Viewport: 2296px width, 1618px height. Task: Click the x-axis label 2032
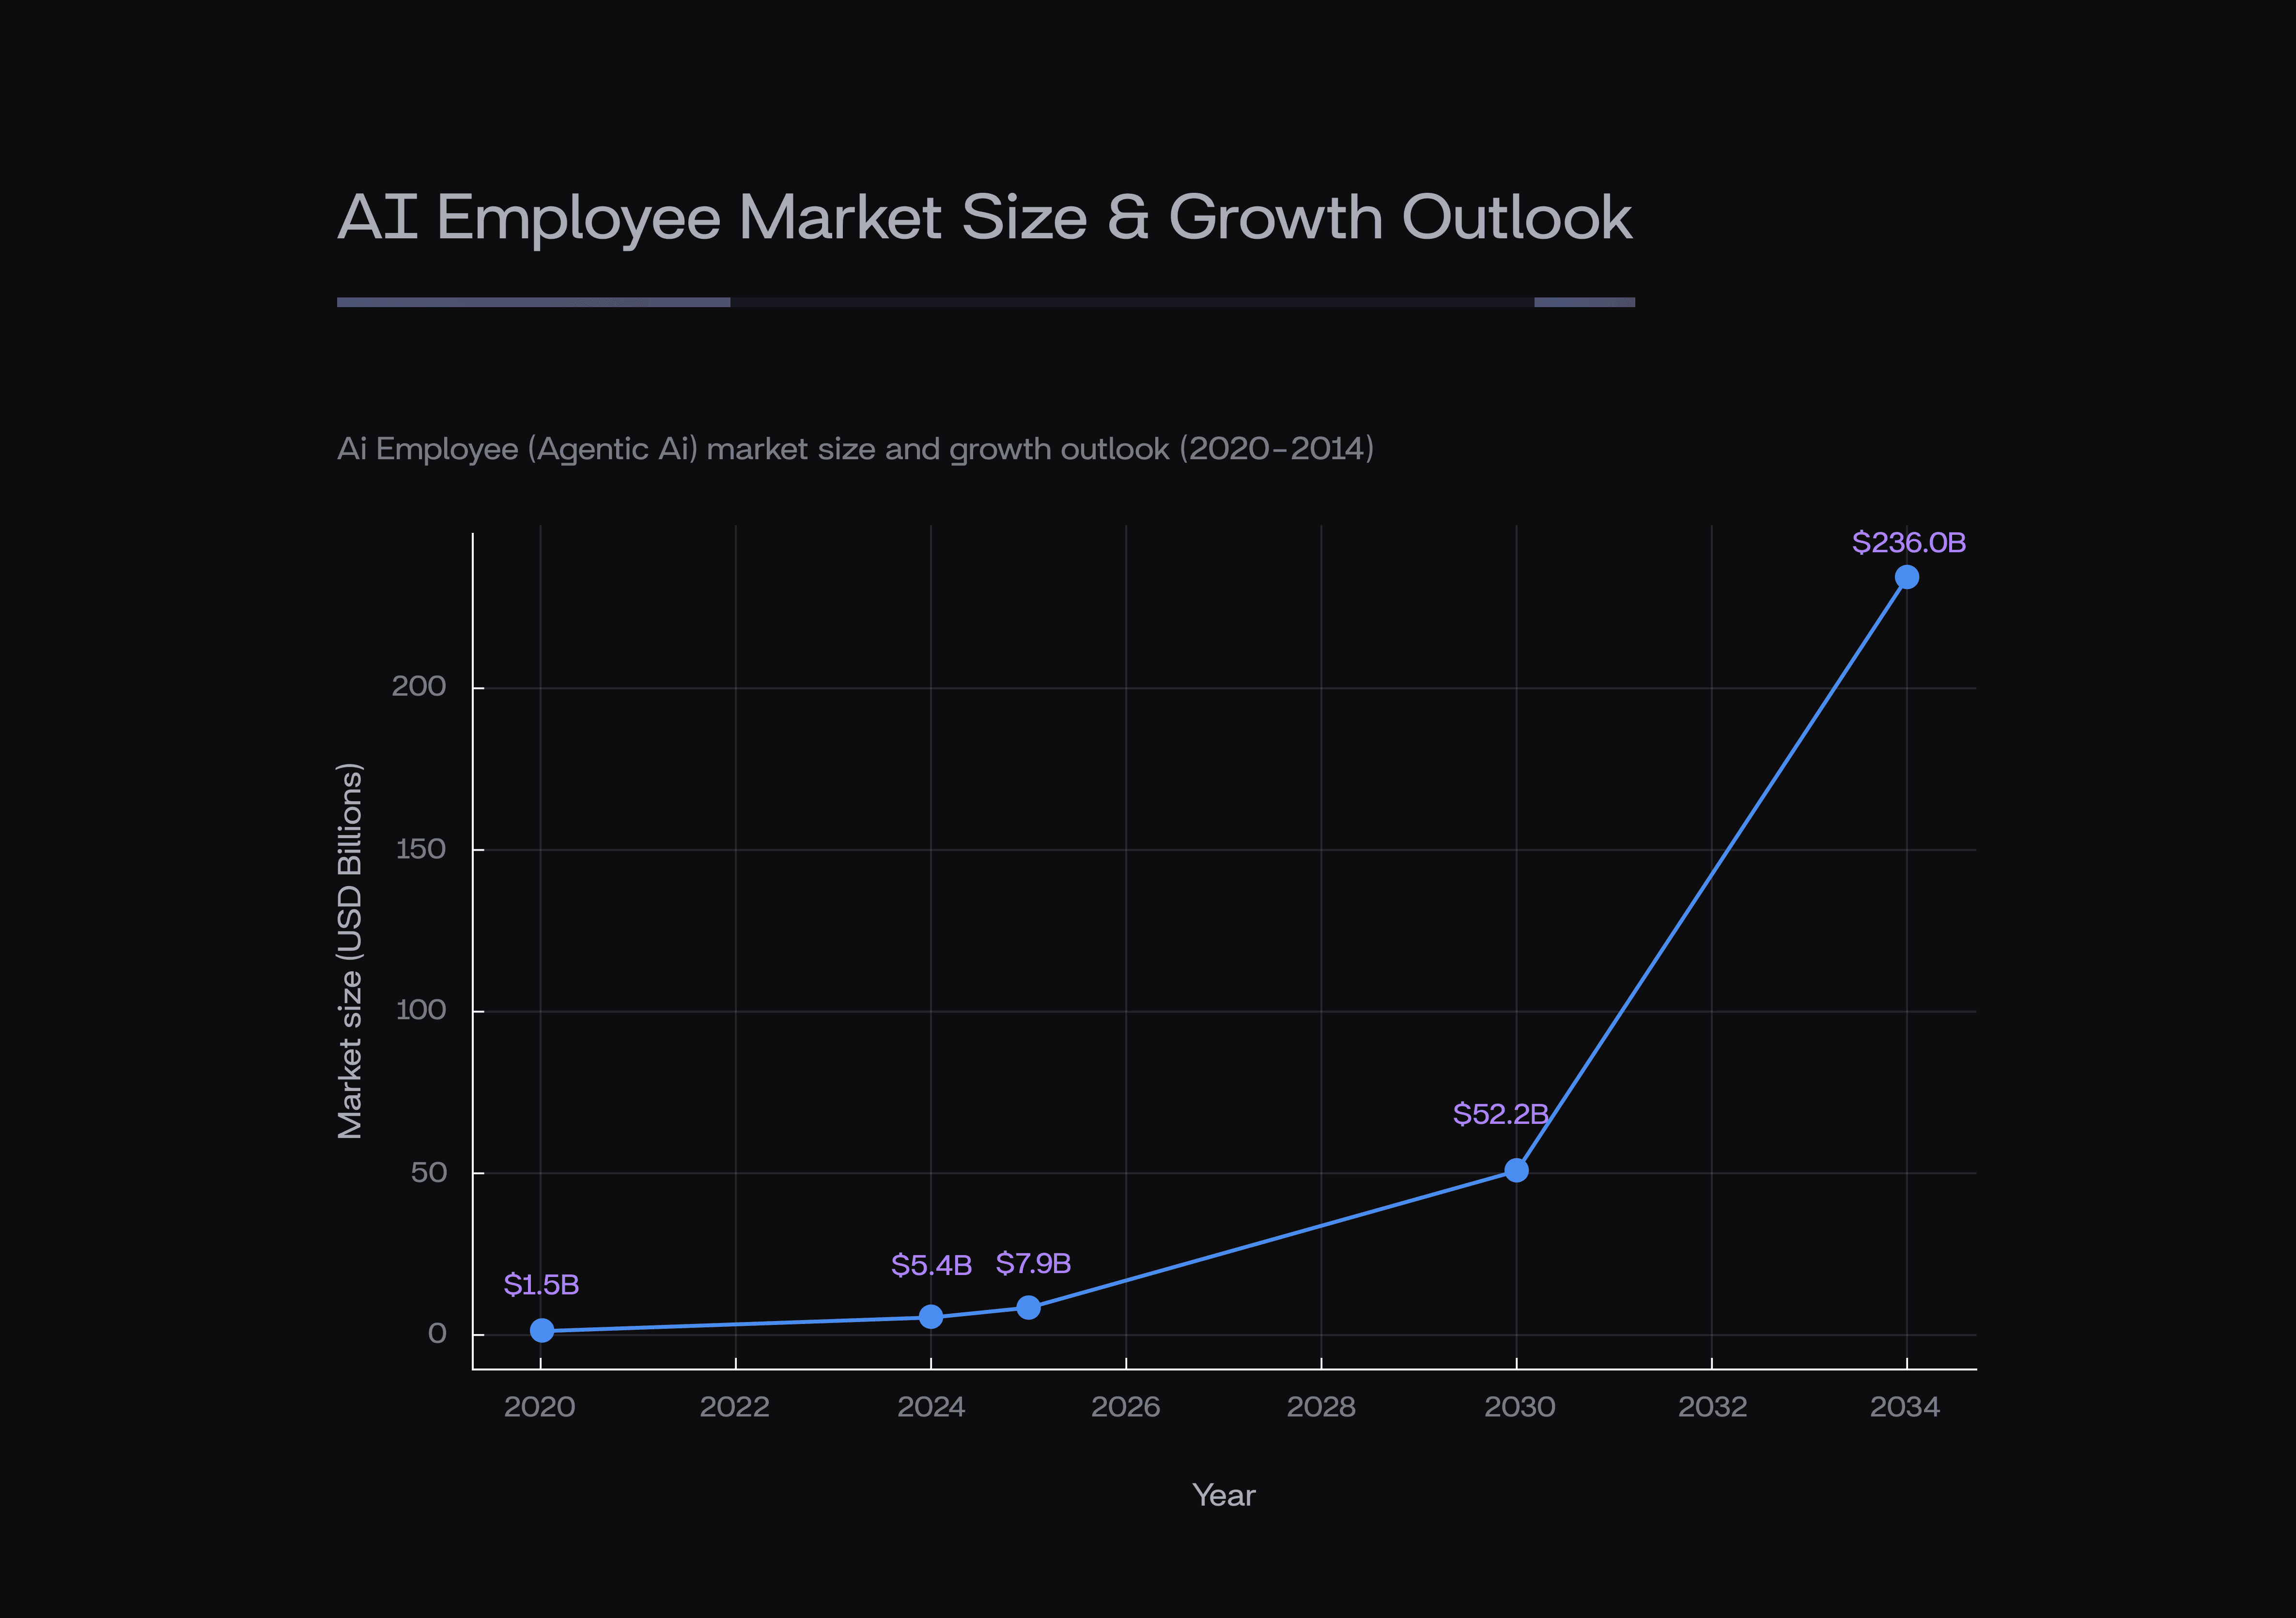1713,1407
